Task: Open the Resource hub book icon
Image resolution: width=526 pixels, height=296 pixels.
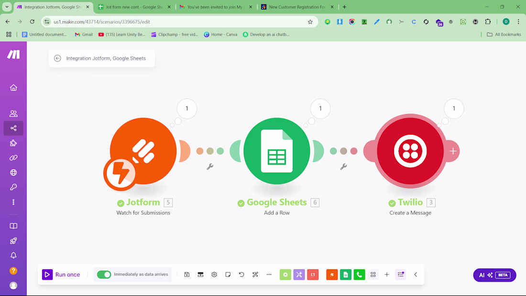Action: point(13,226)
